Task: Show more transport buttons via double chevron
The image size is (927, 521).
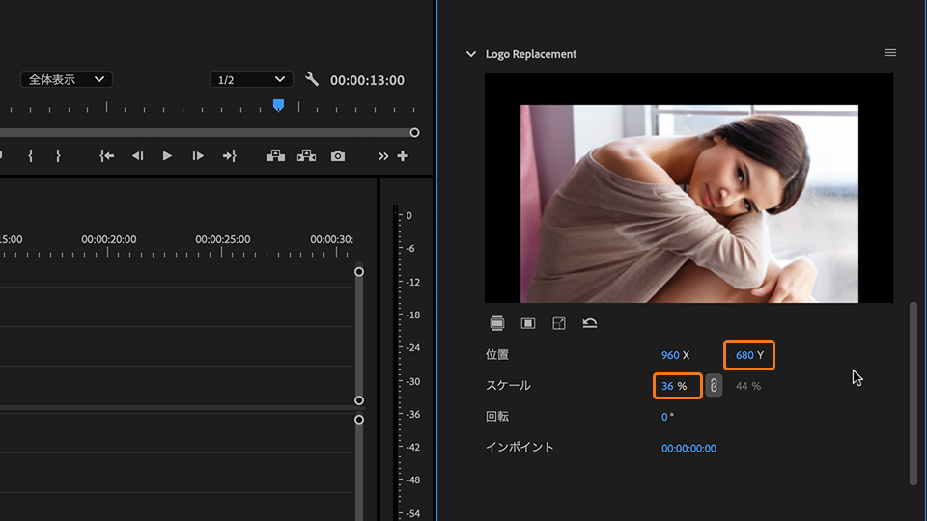Action: coord(383,156)
